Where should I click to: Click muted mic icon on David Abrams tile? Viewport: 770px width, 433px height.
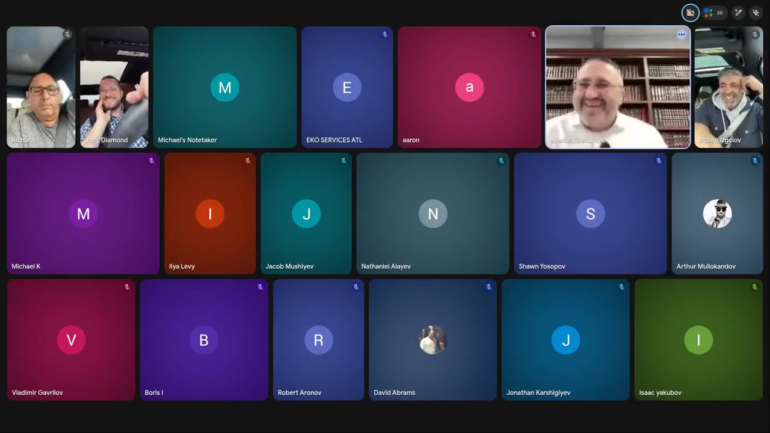pos(488,287)
